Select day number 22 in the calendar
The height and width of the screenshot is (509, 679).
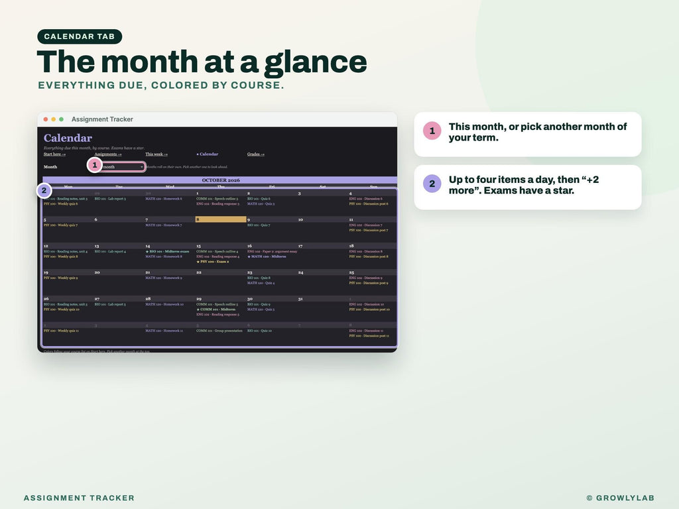199,272
